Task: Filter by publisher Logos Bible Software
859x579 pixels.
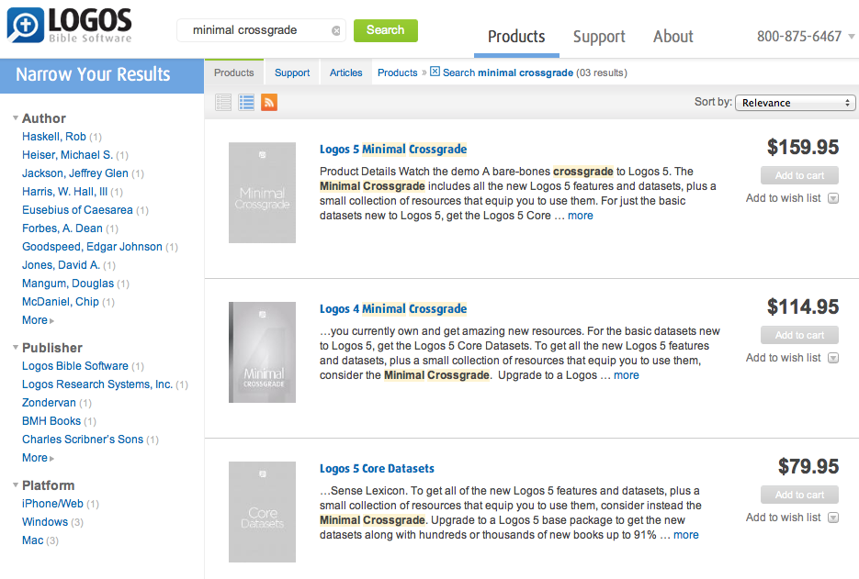Action: point(75,366)
